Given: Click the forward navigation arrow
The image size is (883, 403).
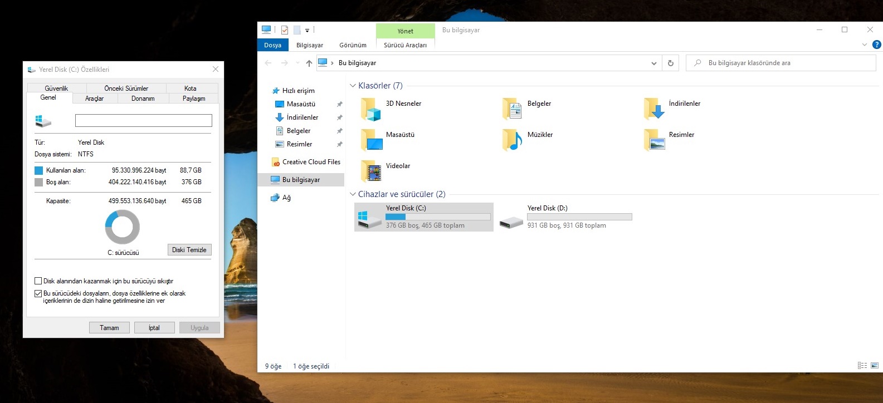Looking at the screenshot, I should pyautogui.click(x=285, y=63).
